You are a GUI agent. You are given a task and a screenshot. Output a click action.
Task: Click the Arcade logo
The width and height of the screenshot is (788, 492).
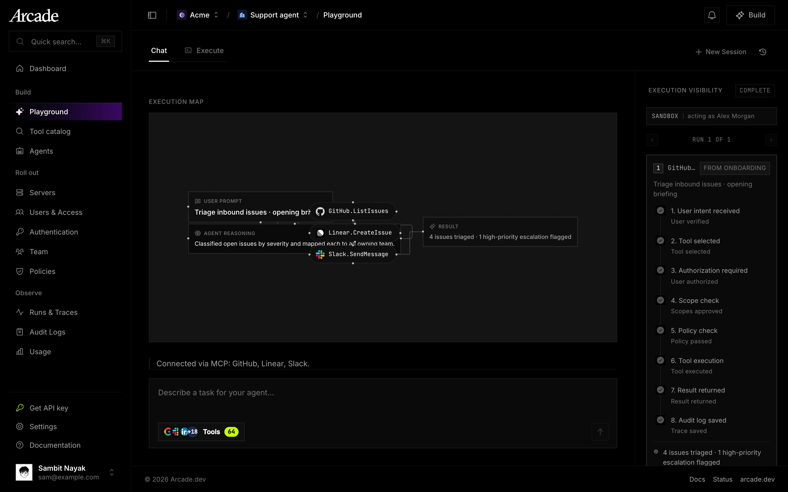(34, 16)
